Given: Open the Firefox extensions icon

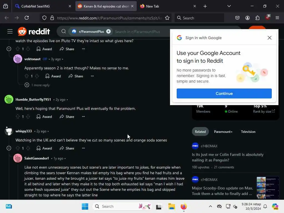Looking at the screenshot, I should (x=257, y=18).
